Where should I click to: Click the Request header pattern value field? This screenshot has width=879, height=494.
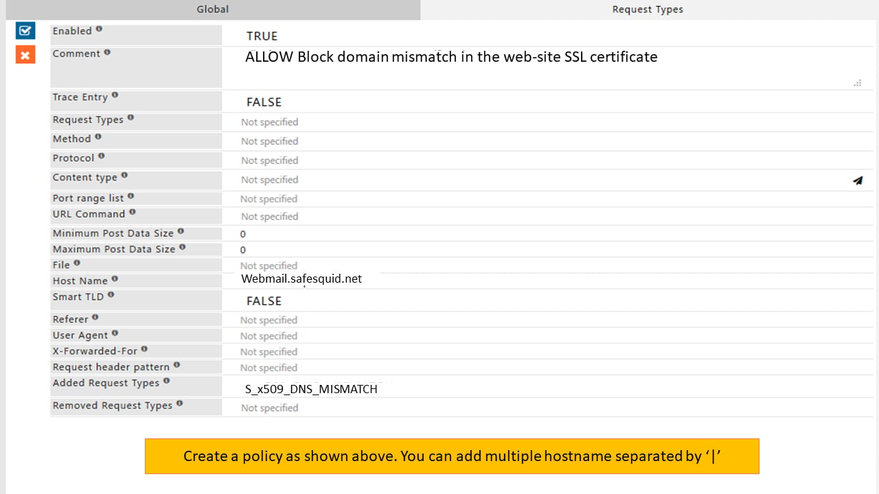(546, 368)
